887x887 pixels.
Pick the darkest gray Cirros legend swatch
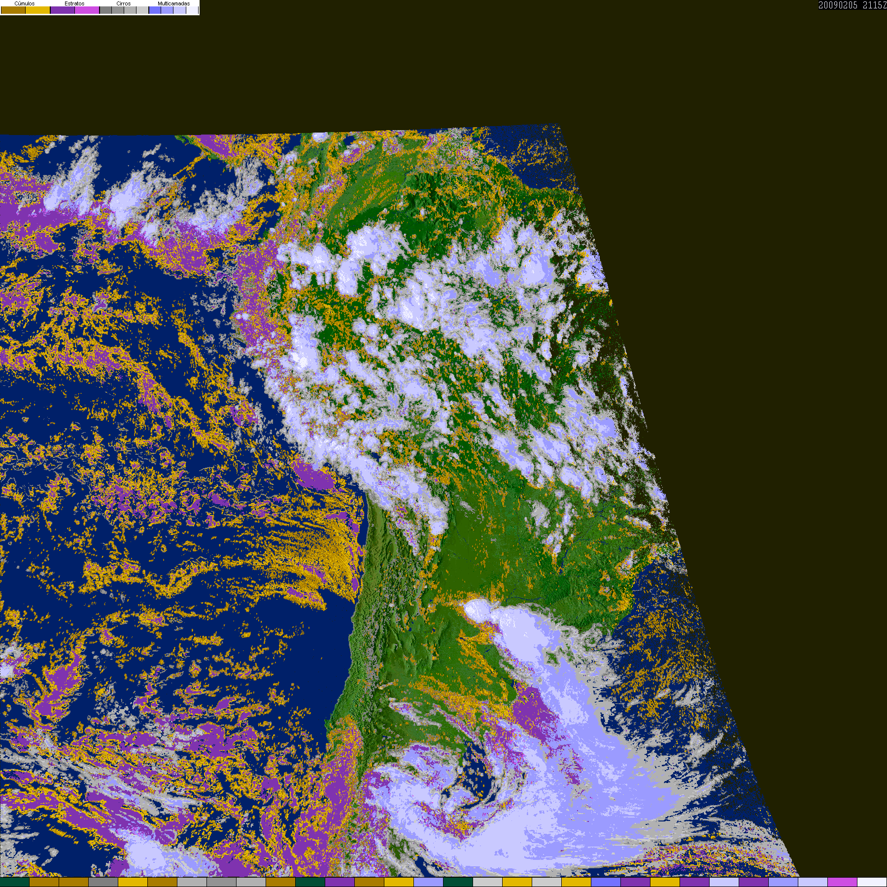point(105,10)
